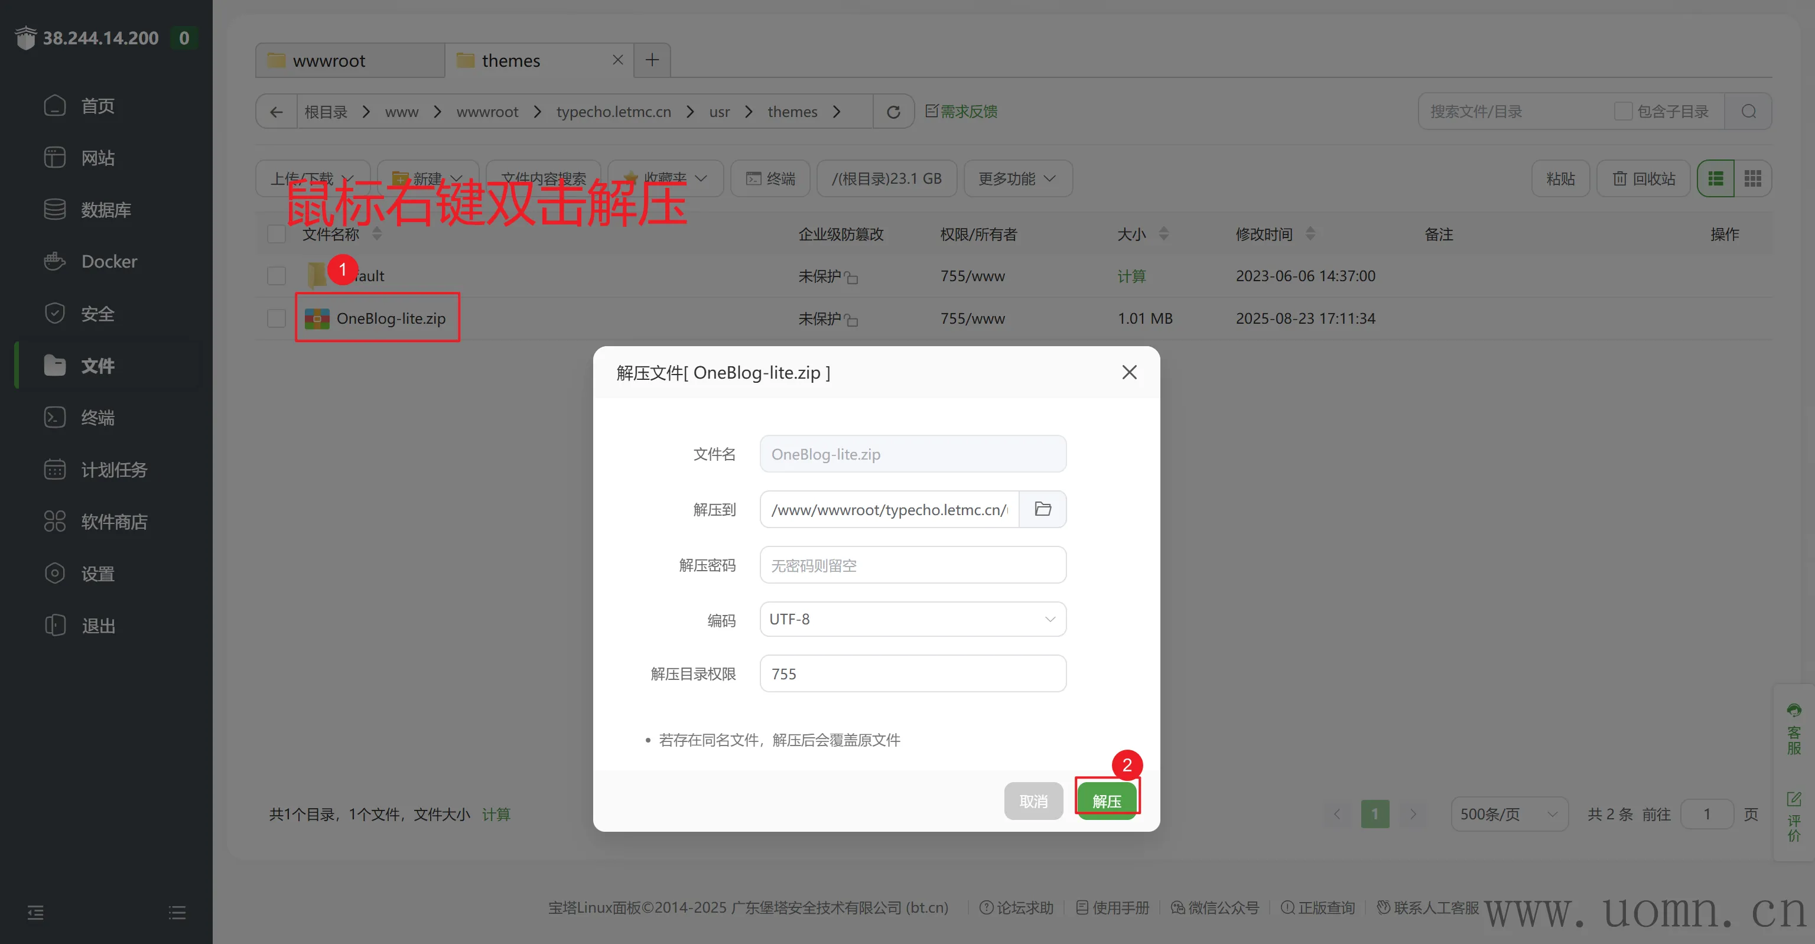Click the add new tab plus icon
The height and width of the screenshot is (944, 1815).
pyautogui.click(x=652, y=60)
